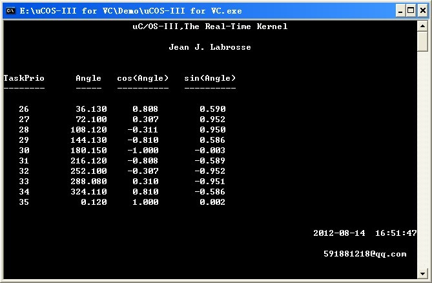Click sine value 0.950

point(212,130)
